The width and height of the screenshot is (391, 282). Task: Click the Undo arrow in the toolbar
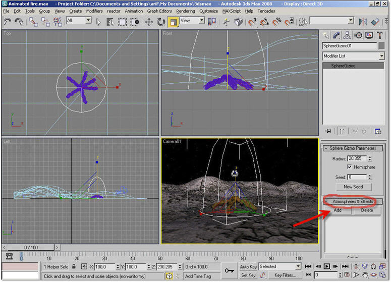(8, 22)
